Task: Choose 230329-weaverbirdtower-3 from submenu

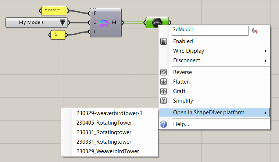Action: [x=109, y=113]
